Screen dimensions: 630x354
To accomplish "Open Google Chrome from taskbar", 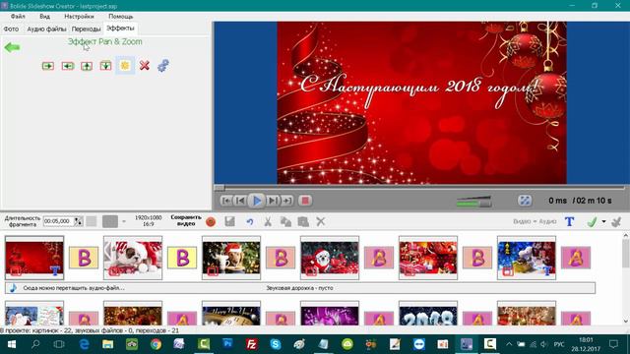I will pyautogui.click(x=156, y=344).
